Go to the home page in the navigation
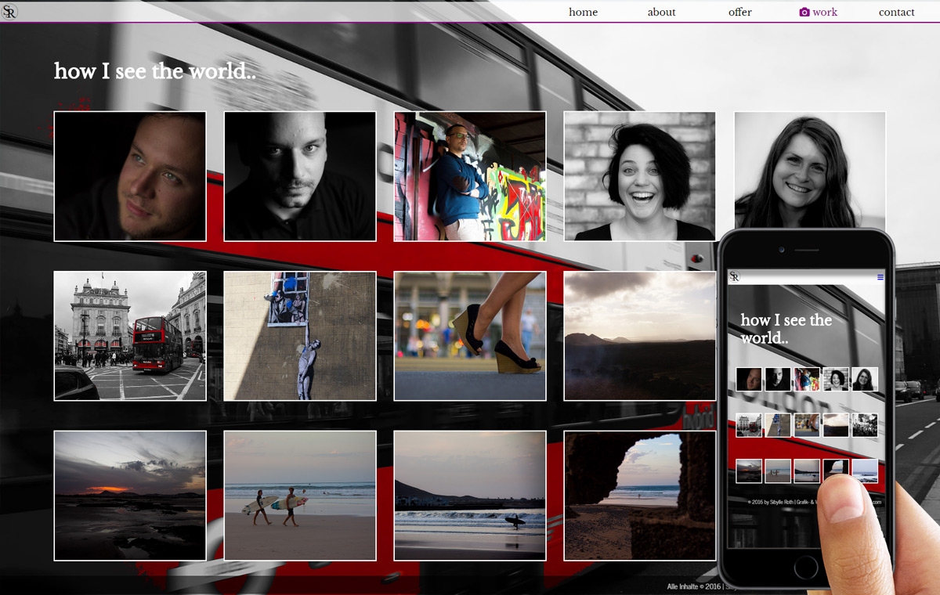Viewport: 940px width, 595px height. pyautogui.click(x=583, y=12)
